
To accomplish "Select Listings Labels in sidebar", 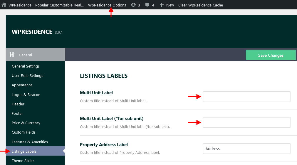I will pyautogui.click(x=36, y=151).
